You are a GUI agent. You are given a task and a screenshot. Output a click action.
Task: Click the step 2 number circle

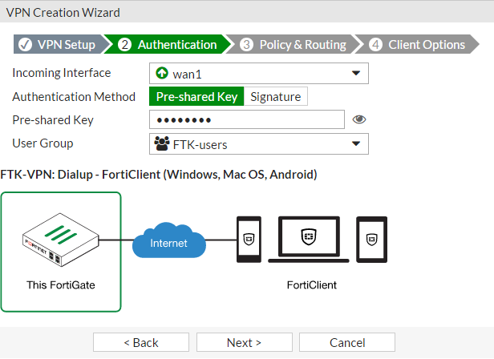click(124, 44)
